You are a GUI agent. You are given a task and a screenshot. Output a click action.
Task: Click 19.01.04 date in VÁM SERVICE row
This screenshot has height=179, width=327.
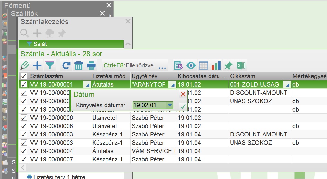click(x=202, y=151)
